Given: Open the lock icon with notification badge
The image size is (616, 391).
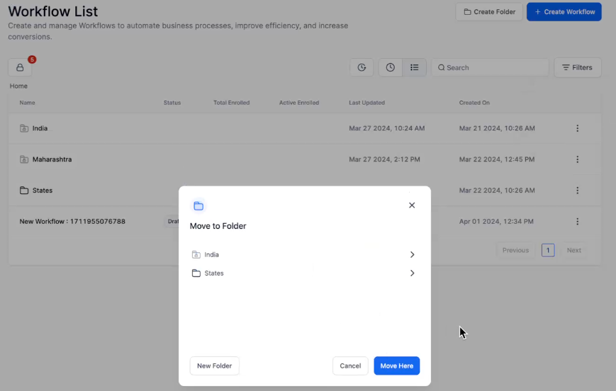Looking at the screenshot, I should coord(20,67).
